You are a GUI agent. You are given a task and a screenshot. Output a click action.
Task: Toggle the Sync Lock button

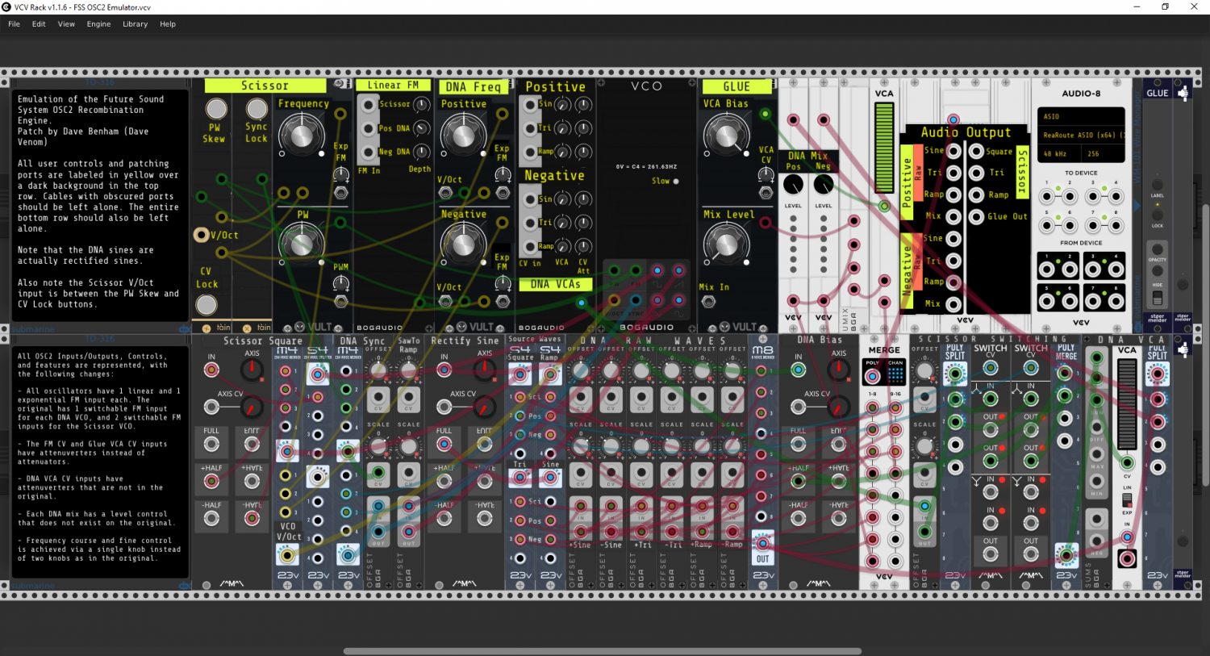pyautogui.click(x=257, y=108)
